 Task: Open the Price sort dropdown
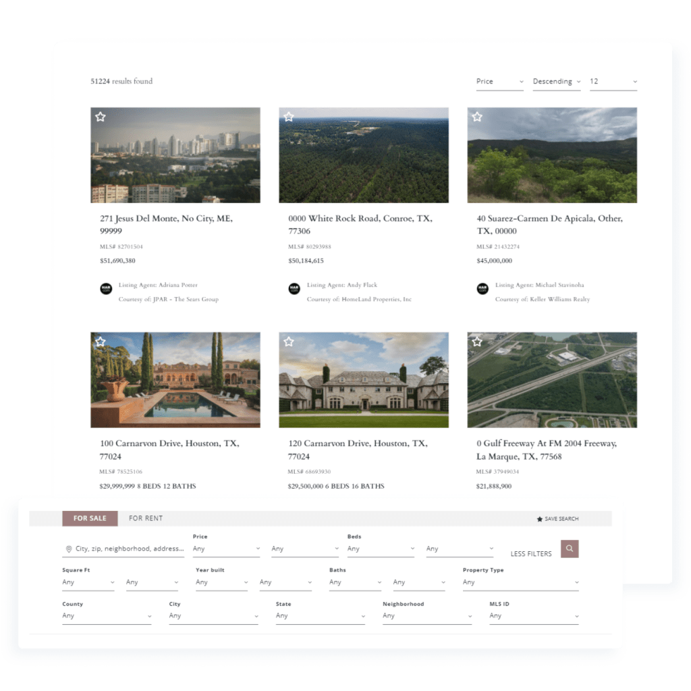pyautogui.click(x=499, y=81)
